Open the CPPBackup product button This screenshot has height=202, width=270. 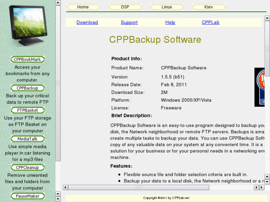(27, 88)
